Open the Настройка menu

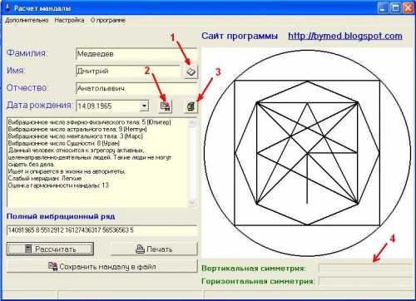(69, 20)
